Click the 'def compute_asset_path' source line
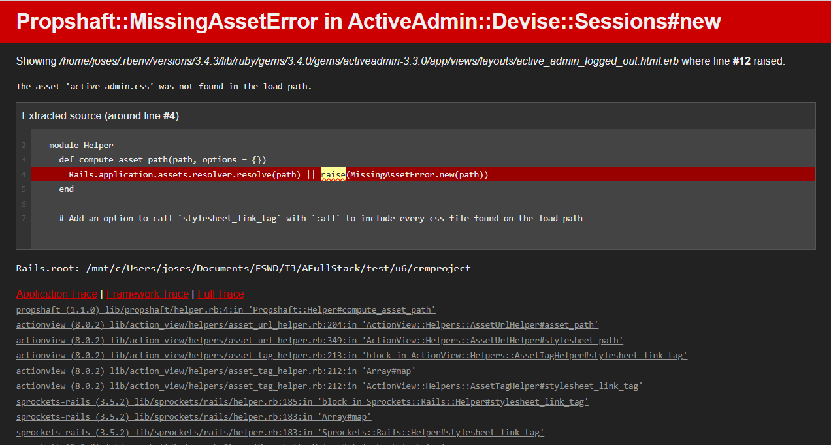 pyautogui.click(x=163, y=160)
